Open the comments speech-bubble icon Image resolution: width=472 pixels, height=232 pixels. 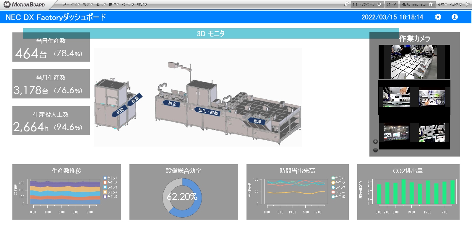(x=347, y=4)
